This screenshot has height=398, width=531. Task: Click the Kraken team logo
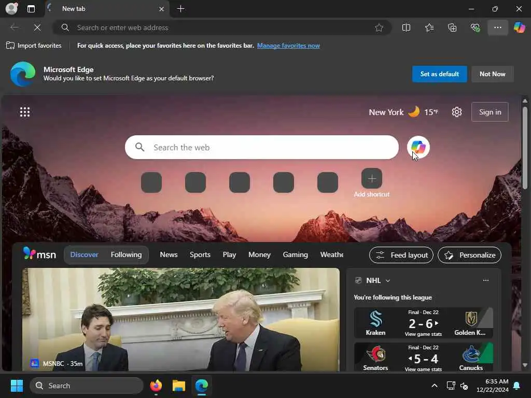[x=375, y=319]
